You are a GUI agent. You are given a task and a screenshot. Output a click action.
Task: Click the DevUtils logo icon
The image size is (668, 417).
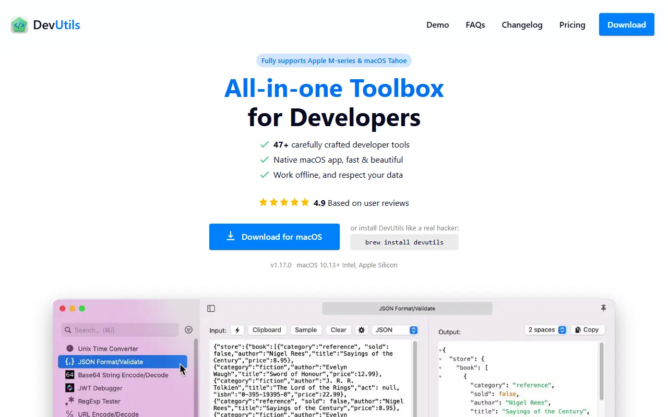point(19,24)
